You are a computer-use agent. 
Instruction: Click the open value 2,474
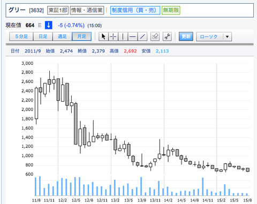66,51
